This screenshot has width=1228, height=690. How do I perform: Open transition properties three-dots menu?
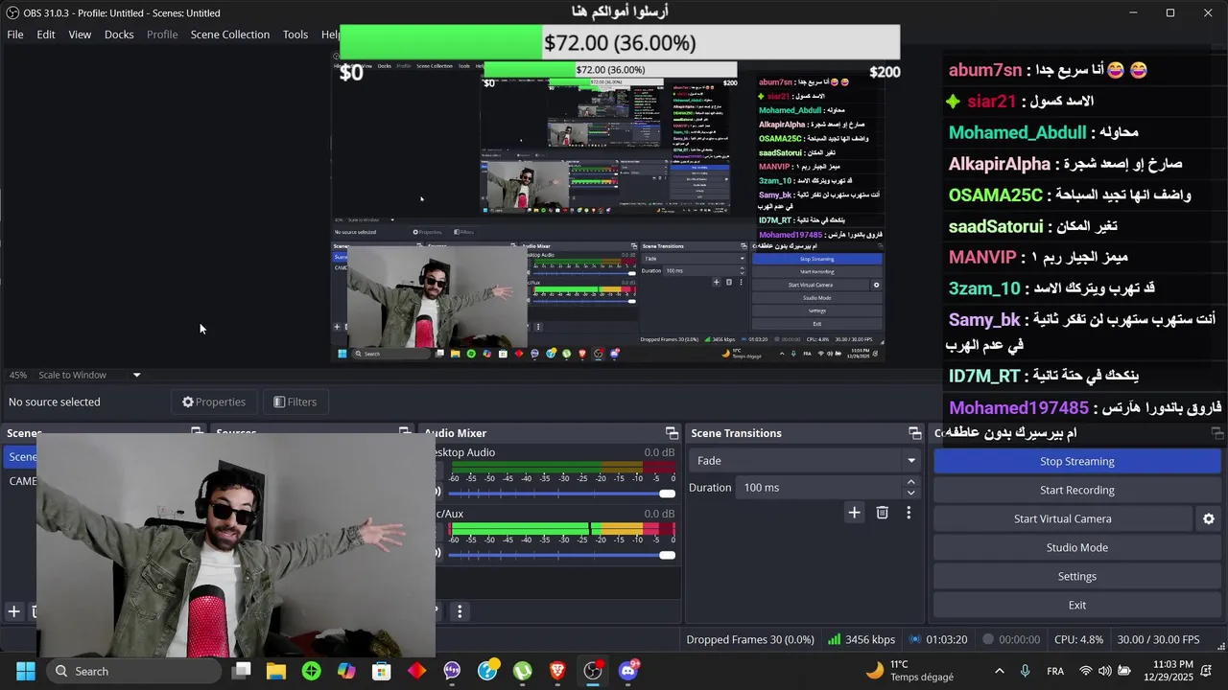click(909, 513)
